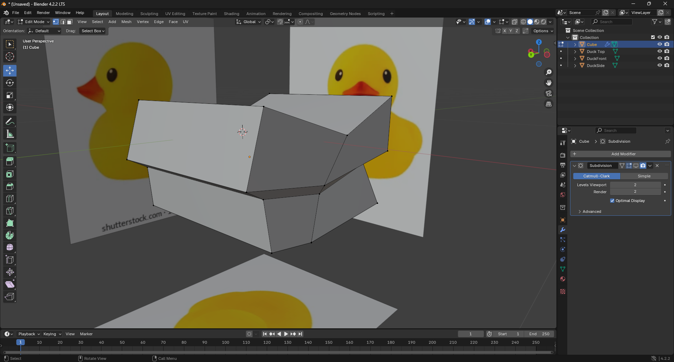This screenshot has width=674, height=362.
Task: Switch to face select mode
Action: 70,22
